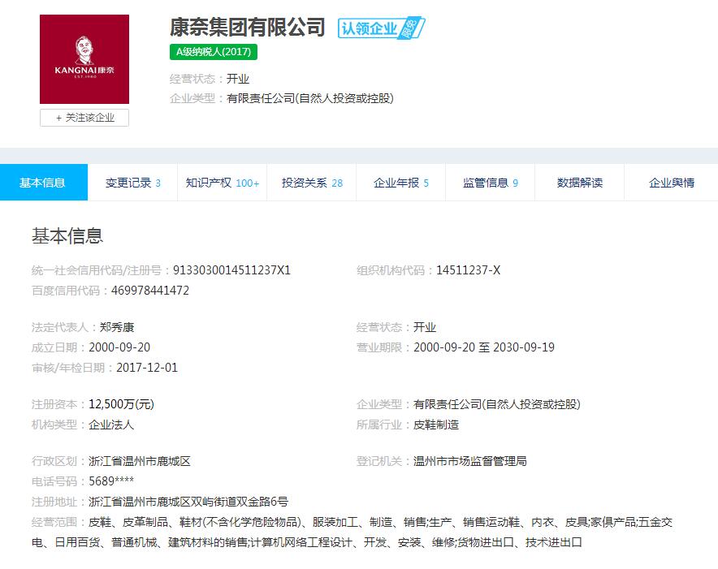
Task: Select review date 2017-12-01
Action: [147, 368]
